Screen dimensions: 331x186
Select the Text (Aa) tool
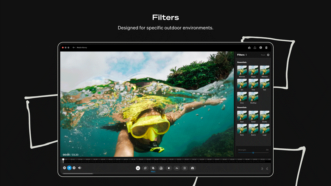tap(177, 168)
